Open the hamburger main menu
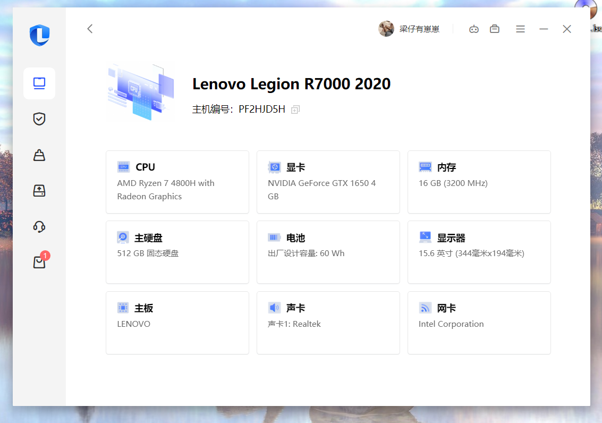The width and height of the screenshot is (602, 423). pyautogui.click(x=520, y=29)
